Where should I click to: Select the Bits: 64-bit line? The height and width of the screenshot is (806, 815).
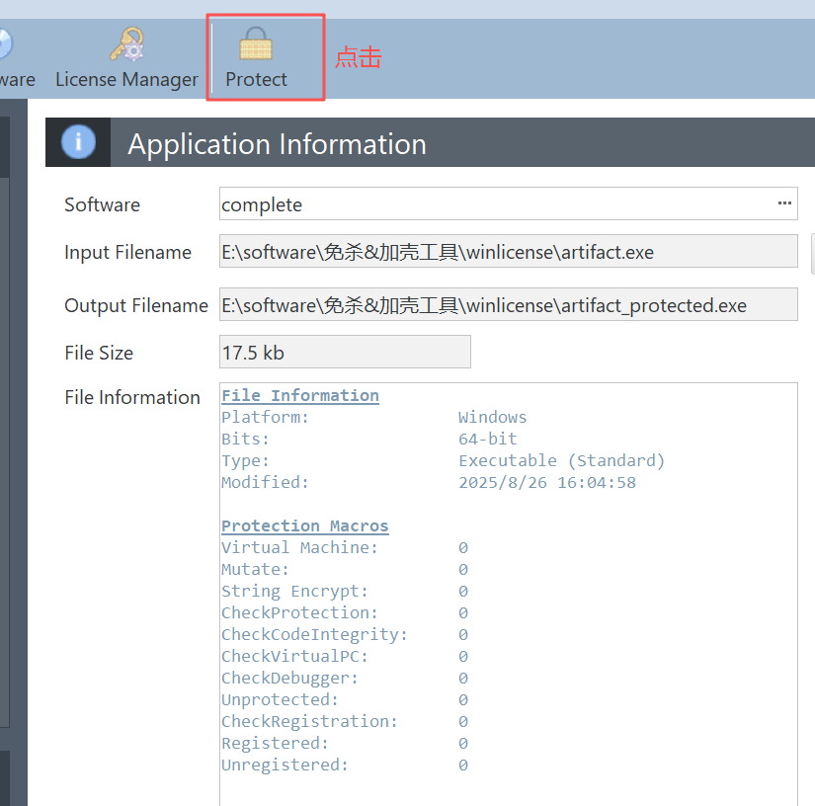coord(369,440)
